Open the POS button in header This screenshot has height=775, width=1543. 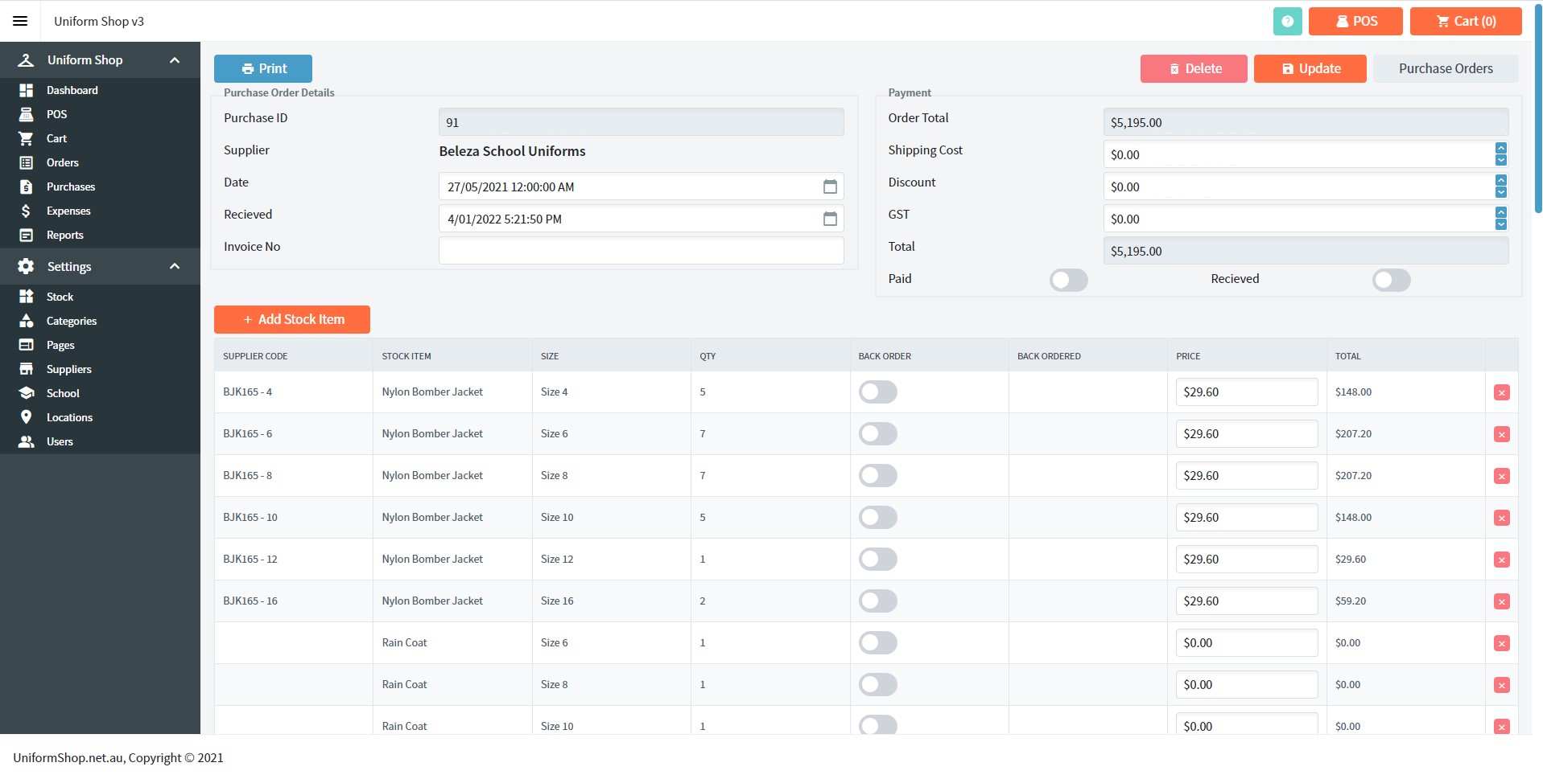tap(1355, 21)
